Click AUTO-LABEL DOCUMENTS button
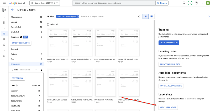 (x=171, y=86)
